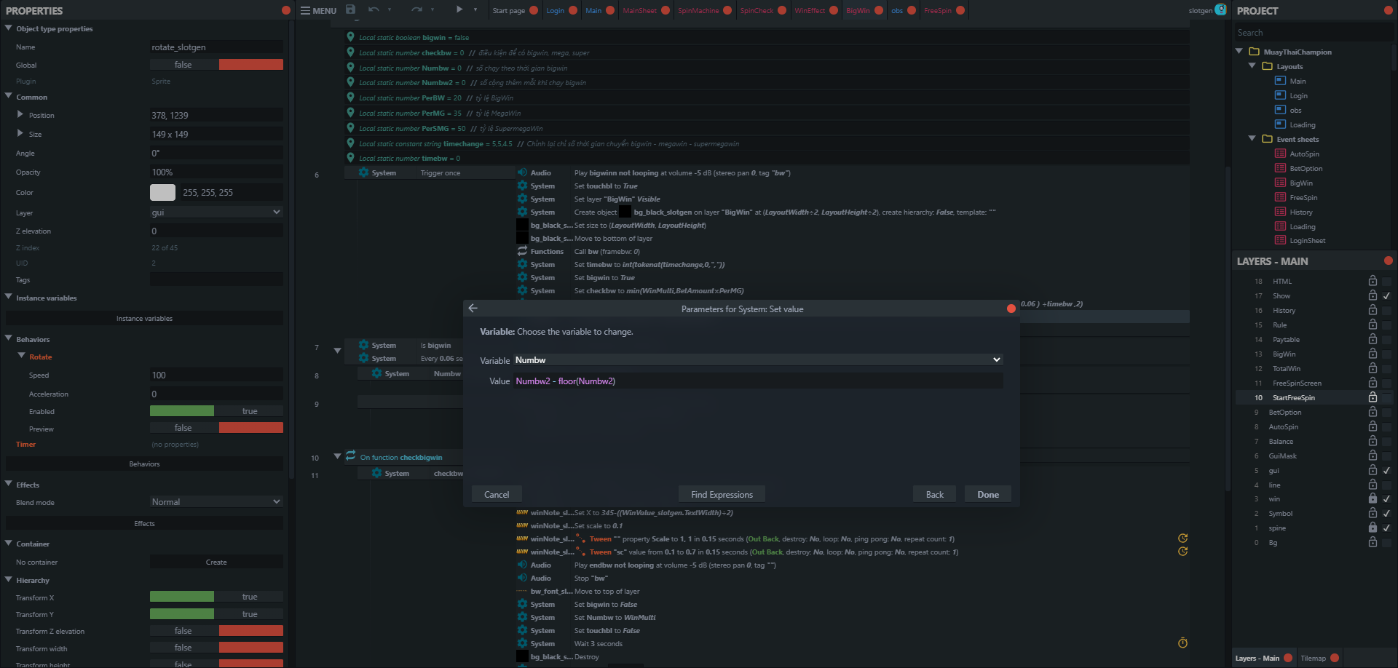Click the Functions icon for Call bw action

pyautogui.click(x=522, y=251)
